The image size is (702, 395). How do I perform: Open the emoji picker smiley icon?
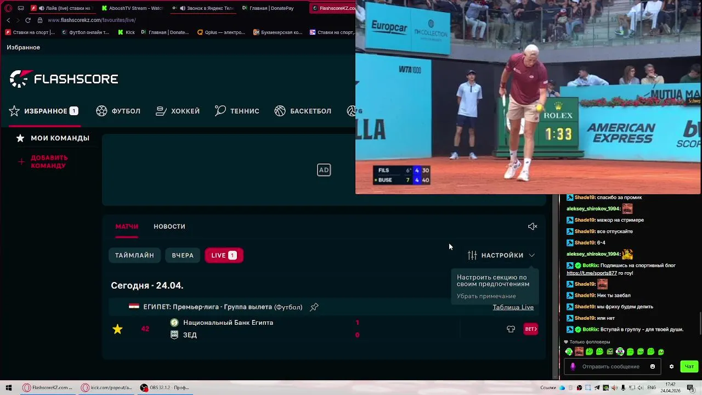coord(653,366)
